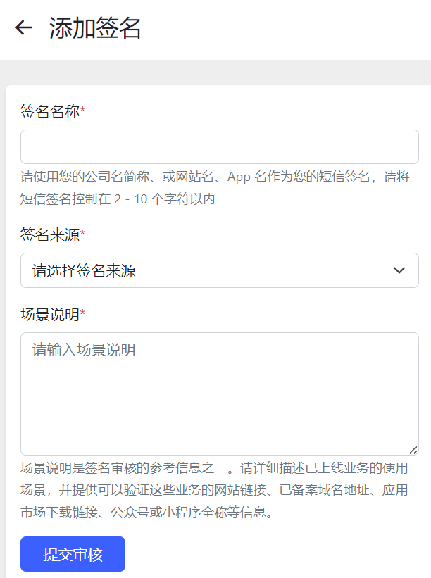The width and height of the screenshot is (431, 578).
Task: Click the 签名来源 field label
Action: point(50,235)
